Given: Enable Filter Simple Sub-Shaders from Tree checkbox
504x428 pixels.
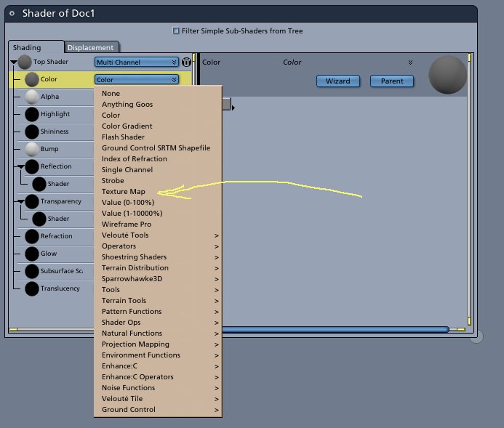Looking at the screenshot, I should (x=176, y=31).
